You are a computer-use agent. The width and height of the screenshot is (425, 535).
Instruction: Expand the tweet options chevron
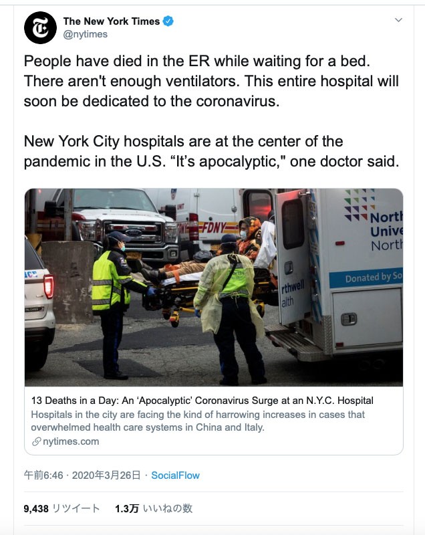click(398, 20)
